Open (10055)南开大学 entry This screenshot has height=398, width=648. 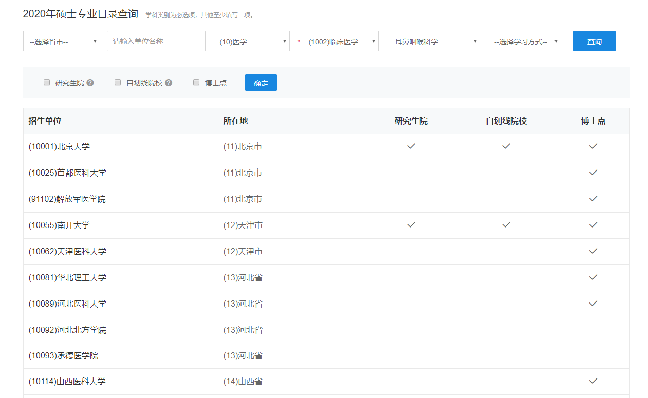pyautogui.click(x=59, y=225)
